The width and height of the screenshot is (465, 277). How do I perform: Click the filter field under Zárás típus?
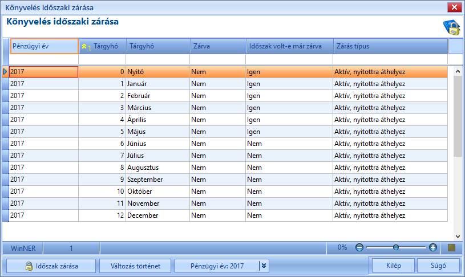pos(390,59)
